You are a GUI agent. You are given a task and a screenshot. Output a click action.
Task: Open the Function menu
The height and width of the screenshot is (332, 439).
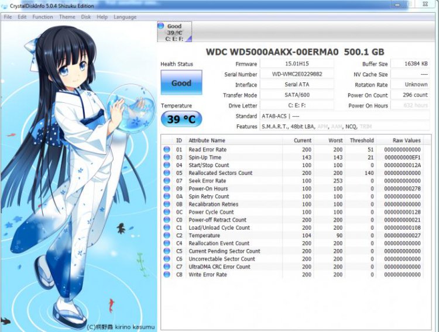coord(43,17)
